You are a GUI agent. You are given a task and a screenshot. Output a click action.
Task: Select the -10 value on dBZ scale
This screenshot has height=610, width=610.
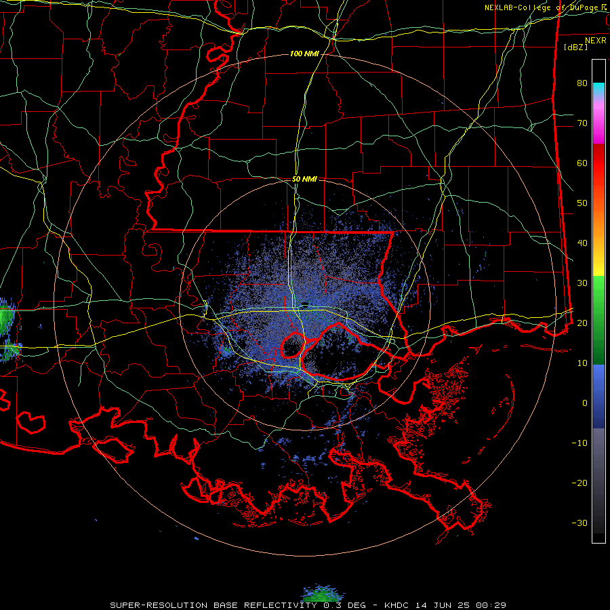click(x=579, y=443)
